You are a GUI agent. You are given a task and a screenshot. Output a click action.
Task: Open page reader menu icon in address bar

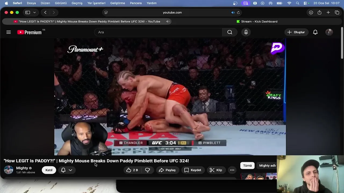(106, 12)
